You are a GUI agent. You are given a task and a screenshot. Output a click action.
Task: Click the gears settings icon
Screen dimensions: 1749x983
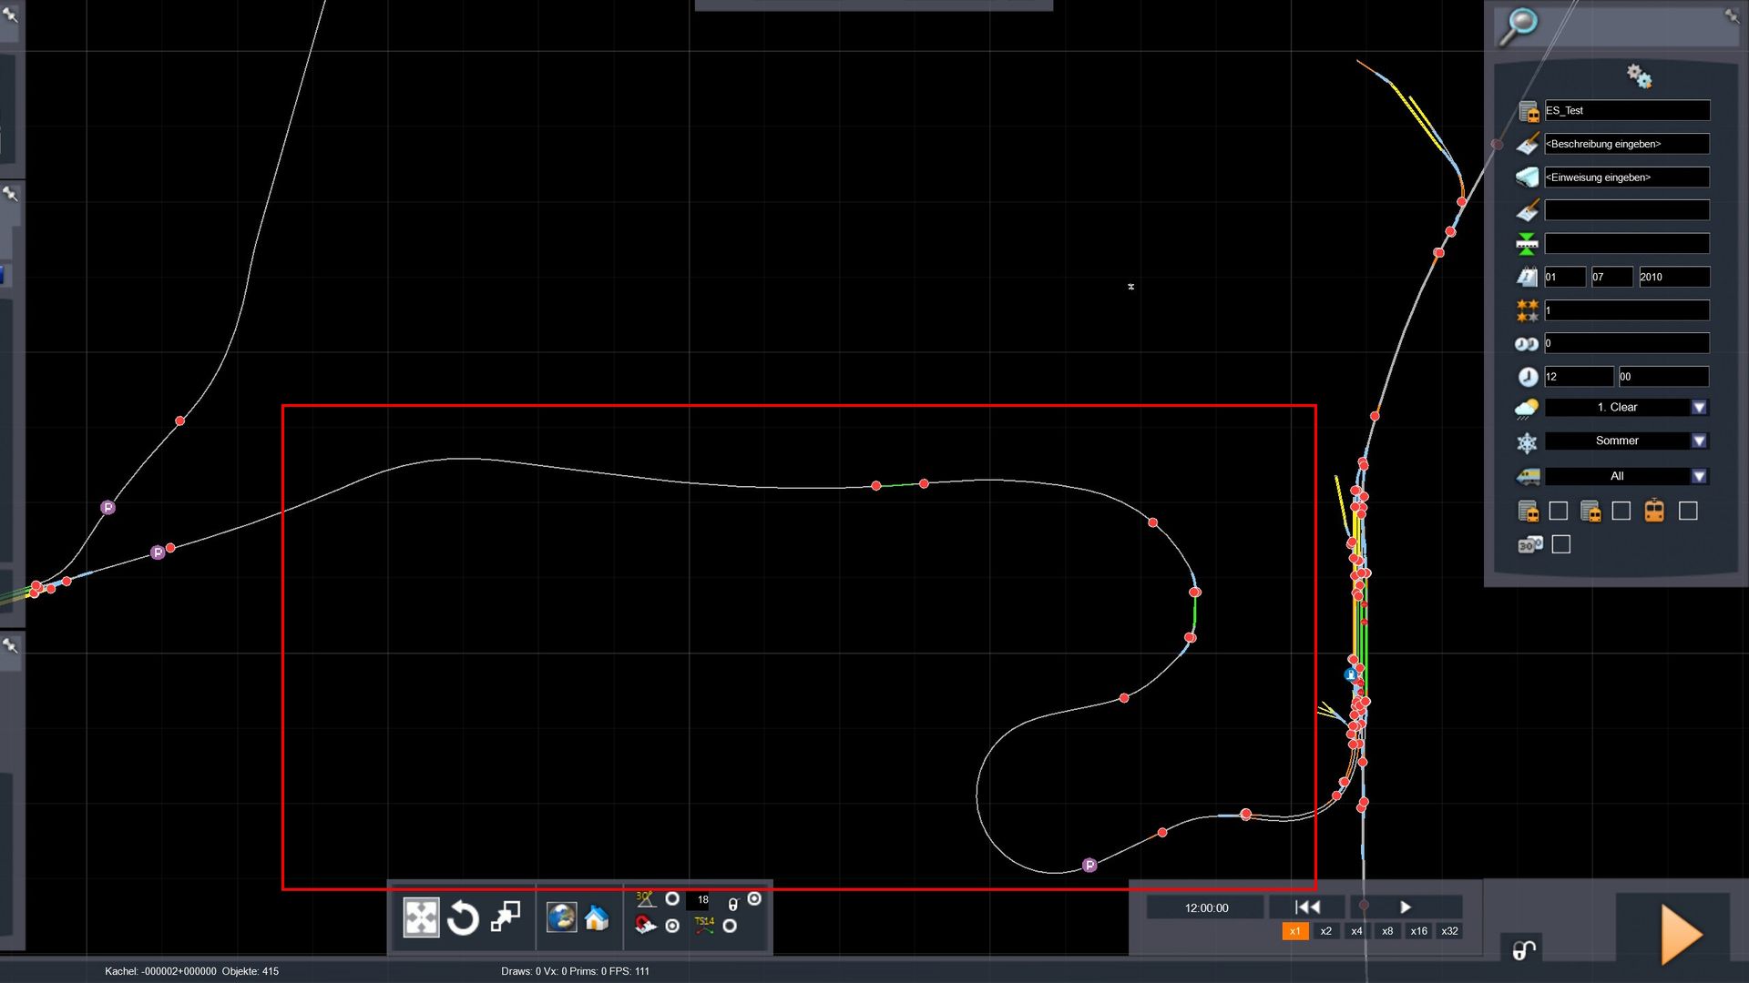click(1638, 76)
